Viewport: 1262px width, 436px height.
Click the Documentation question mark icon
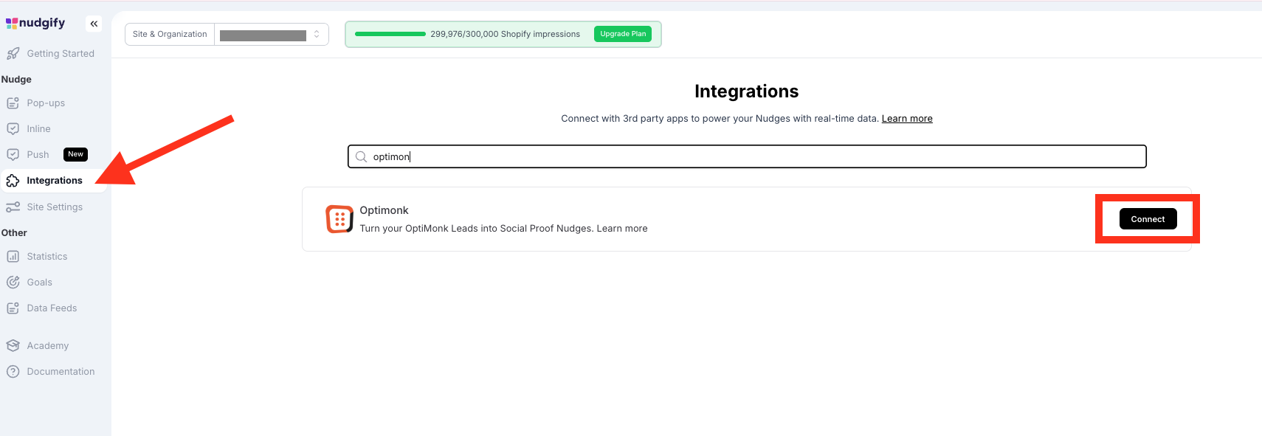point(13,372)
